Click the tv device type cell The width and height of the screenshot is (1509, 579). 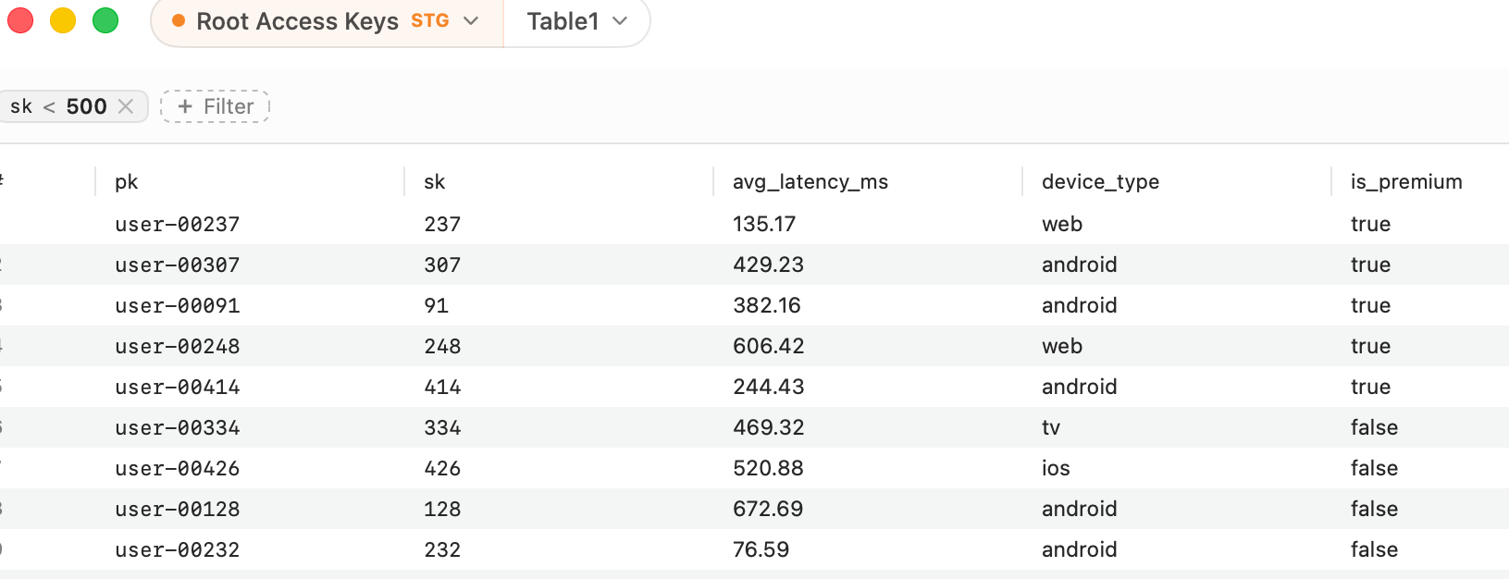[x=1051, y=427]
